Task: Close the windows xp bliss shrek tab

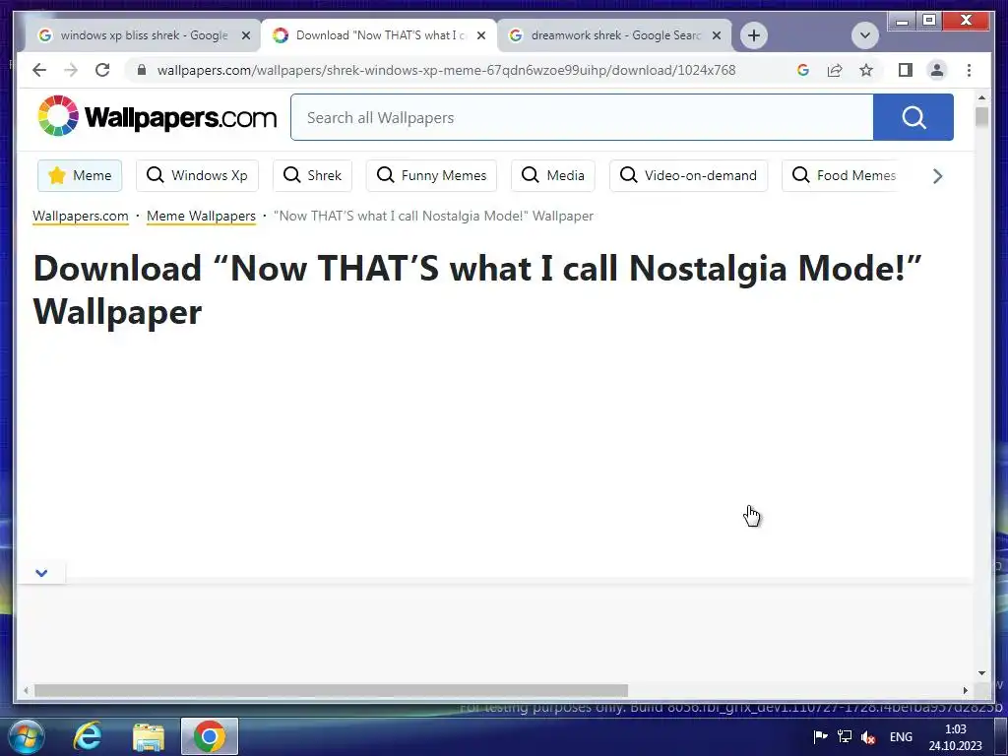Action: point(245,35)
